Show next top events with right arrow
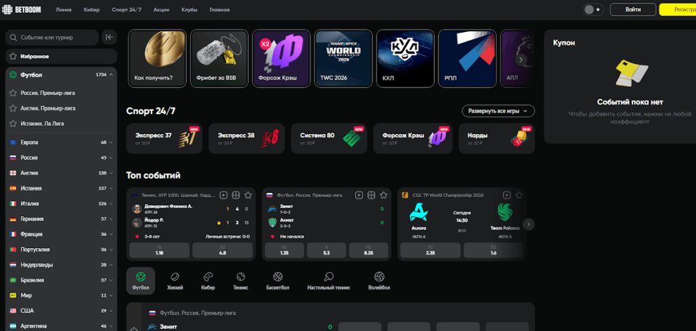Screen dimensions: 696x331 tap(528, 224)
